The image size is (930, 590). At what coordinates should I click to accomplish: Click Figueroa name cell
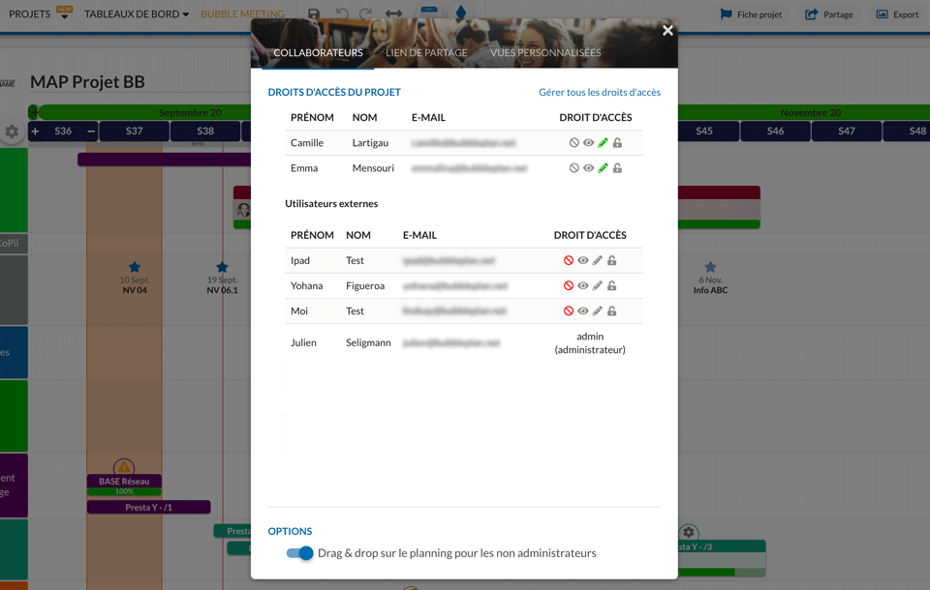click(x=365, y=285)
